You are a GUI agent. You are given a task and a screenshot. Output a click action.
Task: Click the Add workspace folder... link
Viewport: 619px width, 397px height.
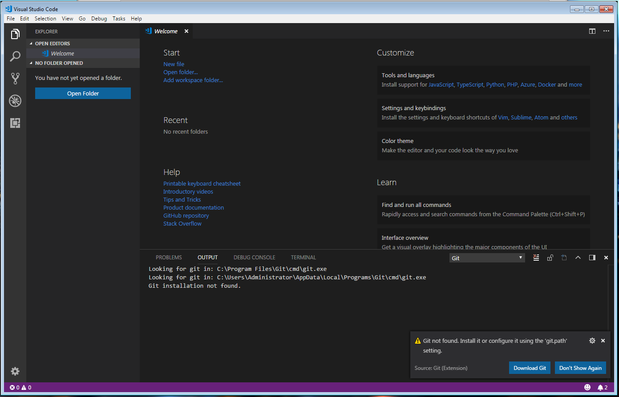193,80
